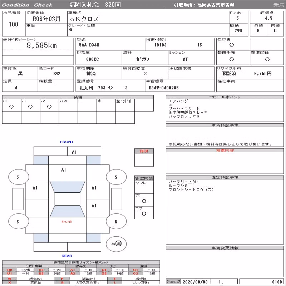Click the 'Condition Check' title text
The image size is (286, 286).
pos(27,5)
